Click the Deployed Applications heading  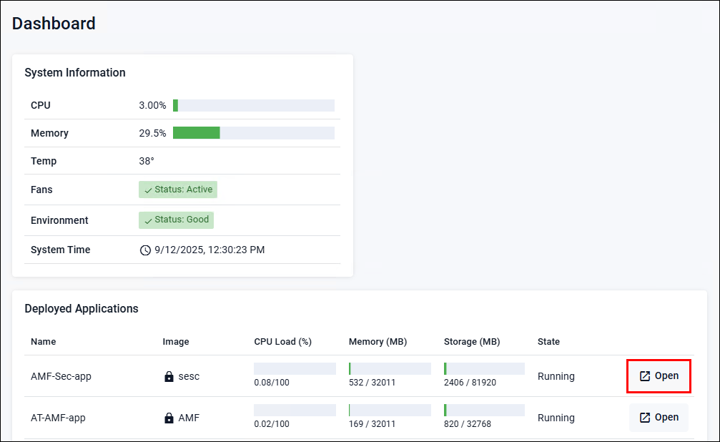coord(82,309)
